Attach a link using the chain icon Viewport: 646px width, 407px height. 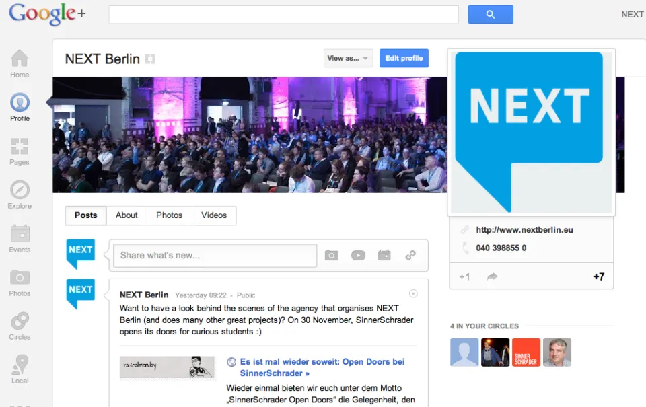pos(410,256)
